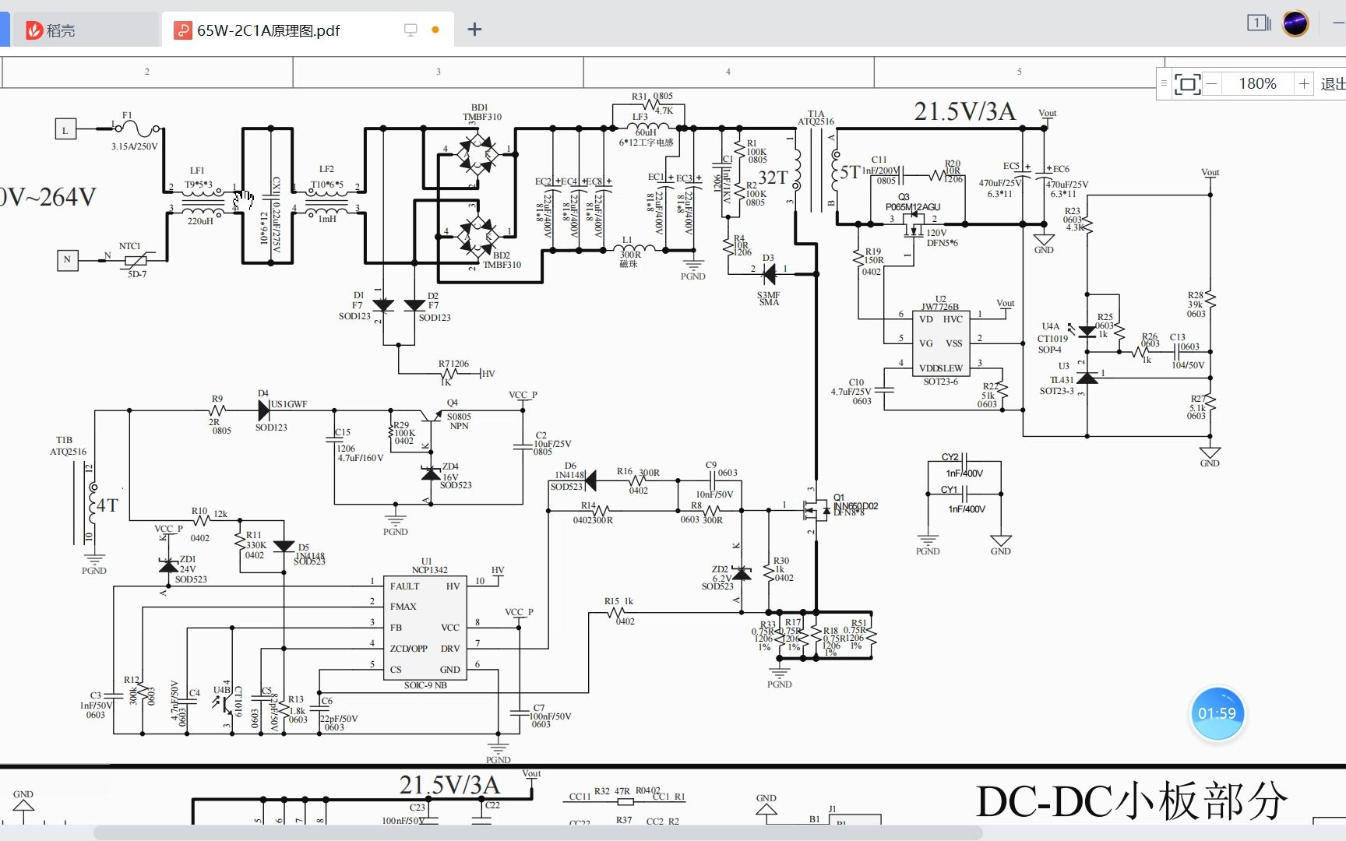The width and height of the screenshot is (1346, 841).
Task: Click the 'US1GWF' diode label
Action: click(289, 404)
